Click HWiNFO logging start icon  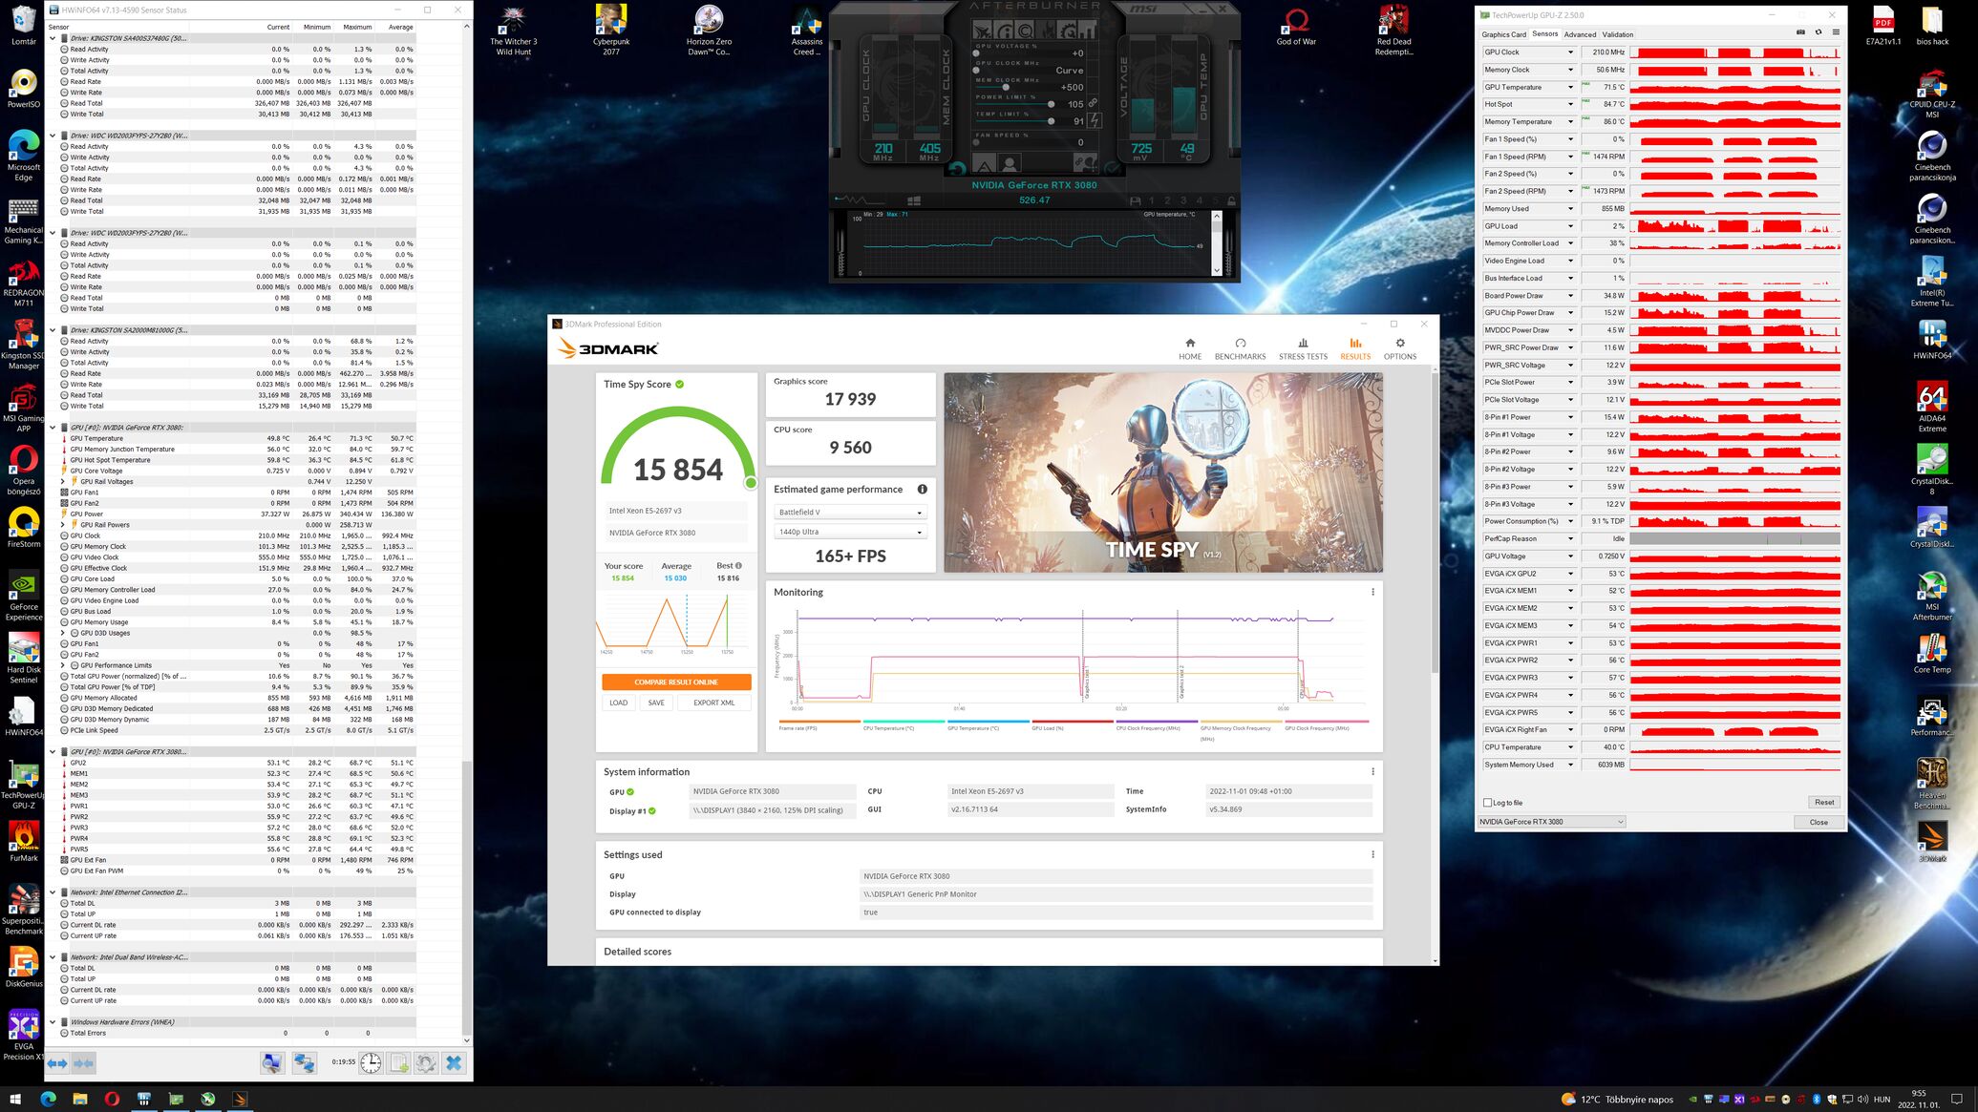pyautogui.click(x=398, y=1062)
